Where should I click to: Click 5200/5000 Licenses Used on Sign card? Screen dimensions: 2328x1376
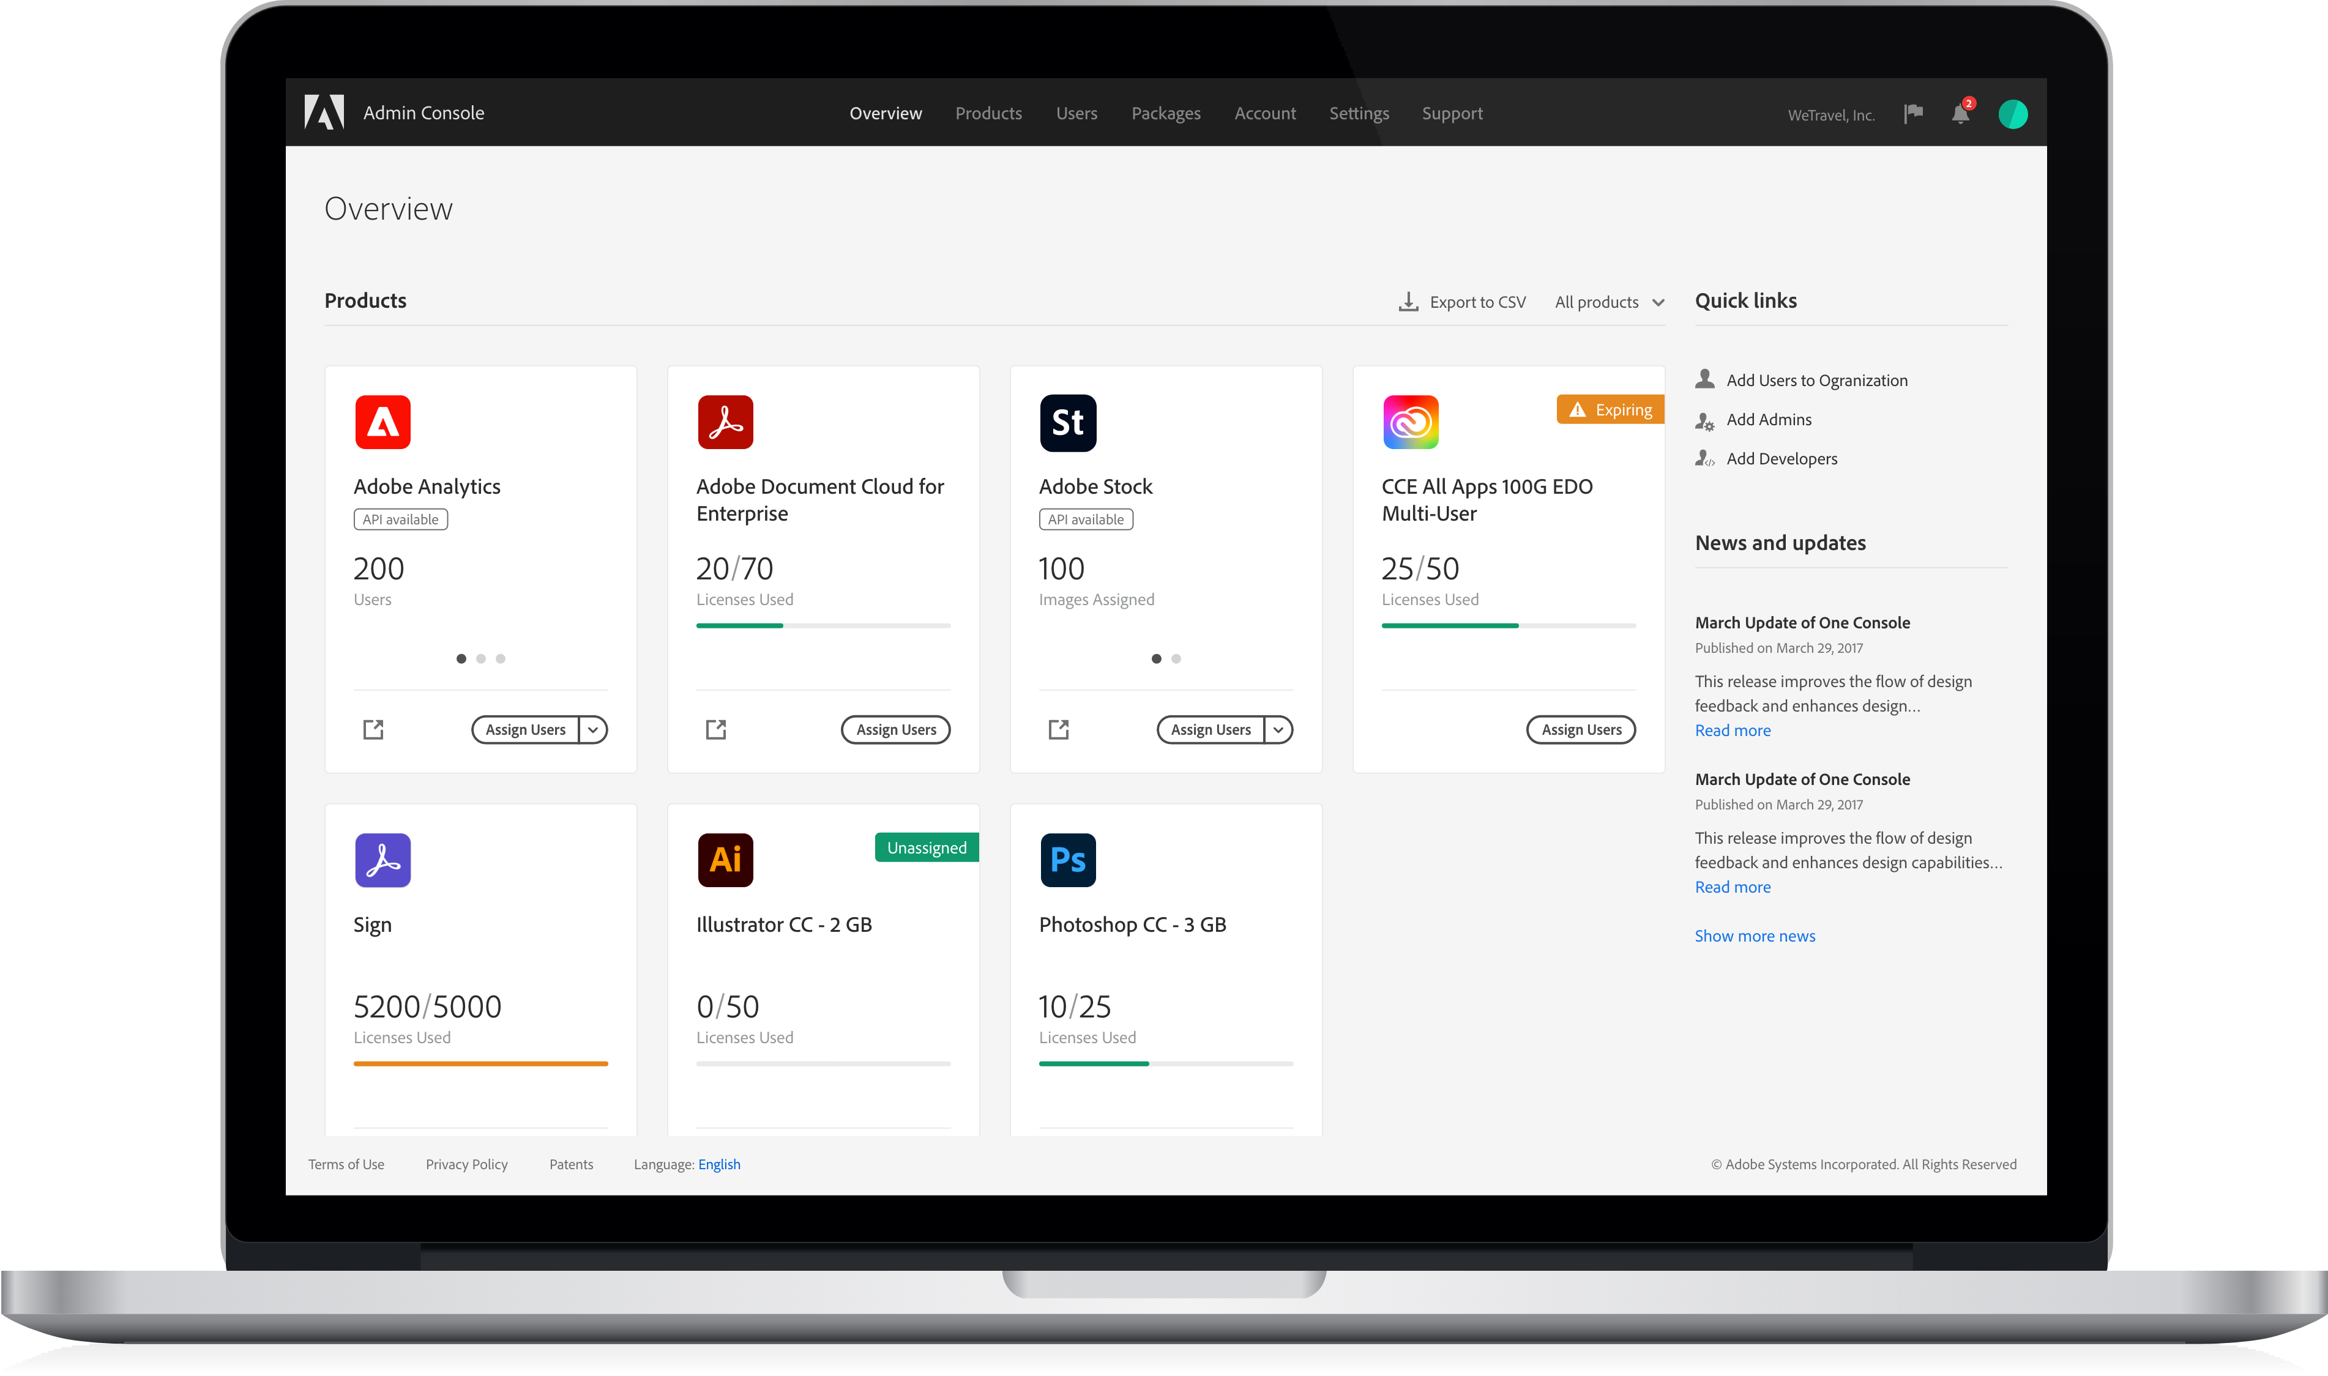pos(428,1018)
